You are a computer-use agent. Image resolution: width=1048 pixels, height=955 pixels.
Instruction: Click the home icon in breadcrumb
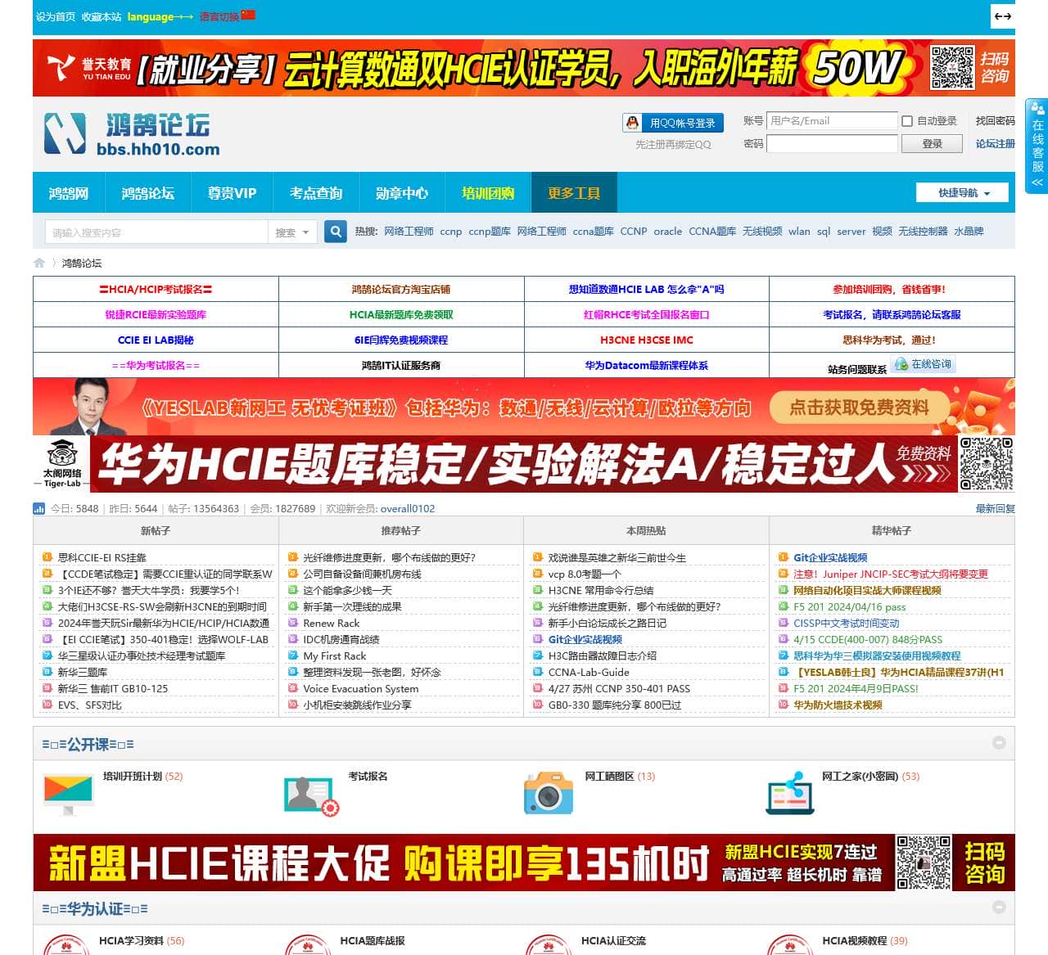click(x=39, y=263)
